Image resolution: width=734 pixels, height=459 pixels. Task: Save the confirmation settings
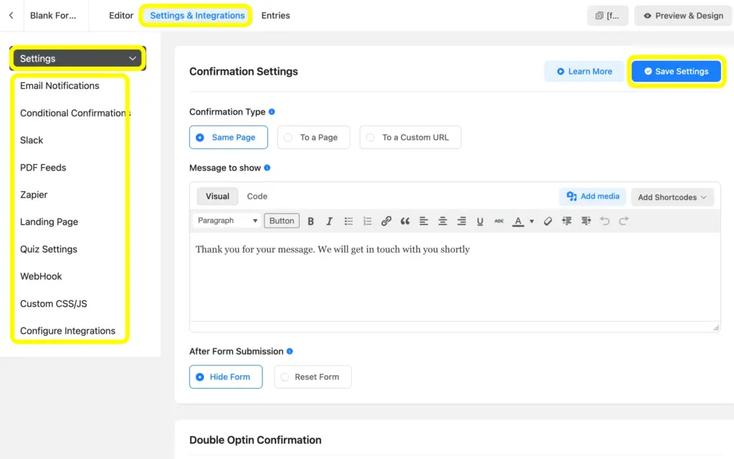[675, 71]
